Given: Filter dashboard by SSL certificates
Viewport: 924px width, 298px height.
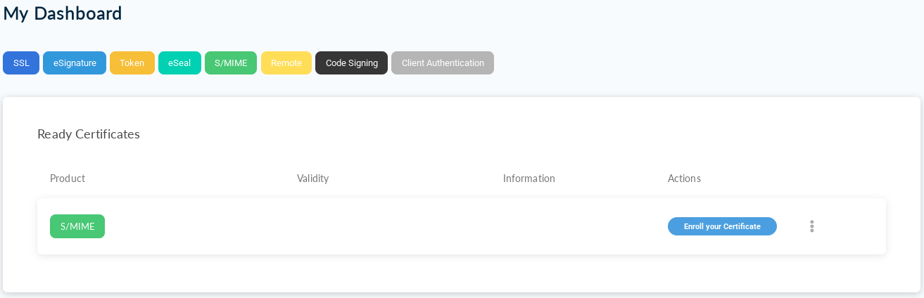Looking at the screenshot, I should tap(21, 63).
